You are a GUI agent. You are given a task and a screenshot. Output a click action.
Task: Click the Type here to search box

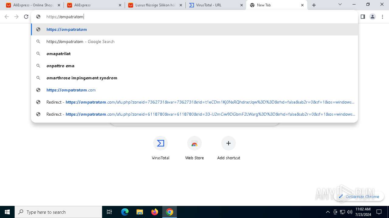[x=58, y=212]
